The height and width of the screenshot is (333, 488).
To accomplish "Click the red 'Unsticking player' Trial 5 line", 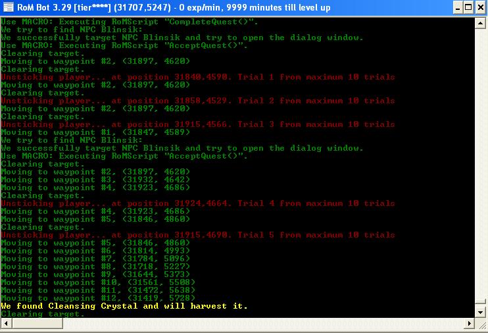I will 197,235.
